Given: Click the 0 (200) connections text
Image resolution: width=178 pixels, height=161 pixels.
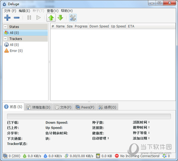Looking at the screenshot, I should [x=15, y=156].
